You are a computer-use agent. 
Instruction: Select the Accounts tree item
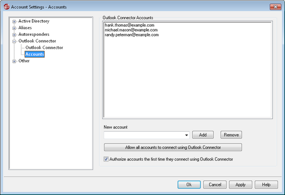click(x=34, y=54)
